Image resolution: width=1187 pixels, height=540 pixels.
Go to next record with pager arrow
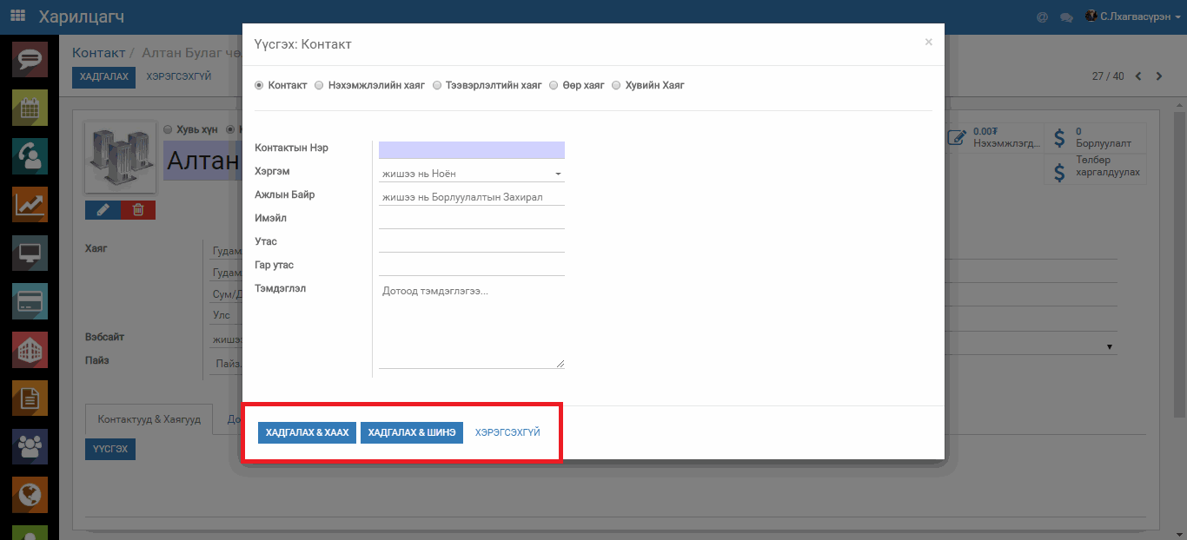1159,76
